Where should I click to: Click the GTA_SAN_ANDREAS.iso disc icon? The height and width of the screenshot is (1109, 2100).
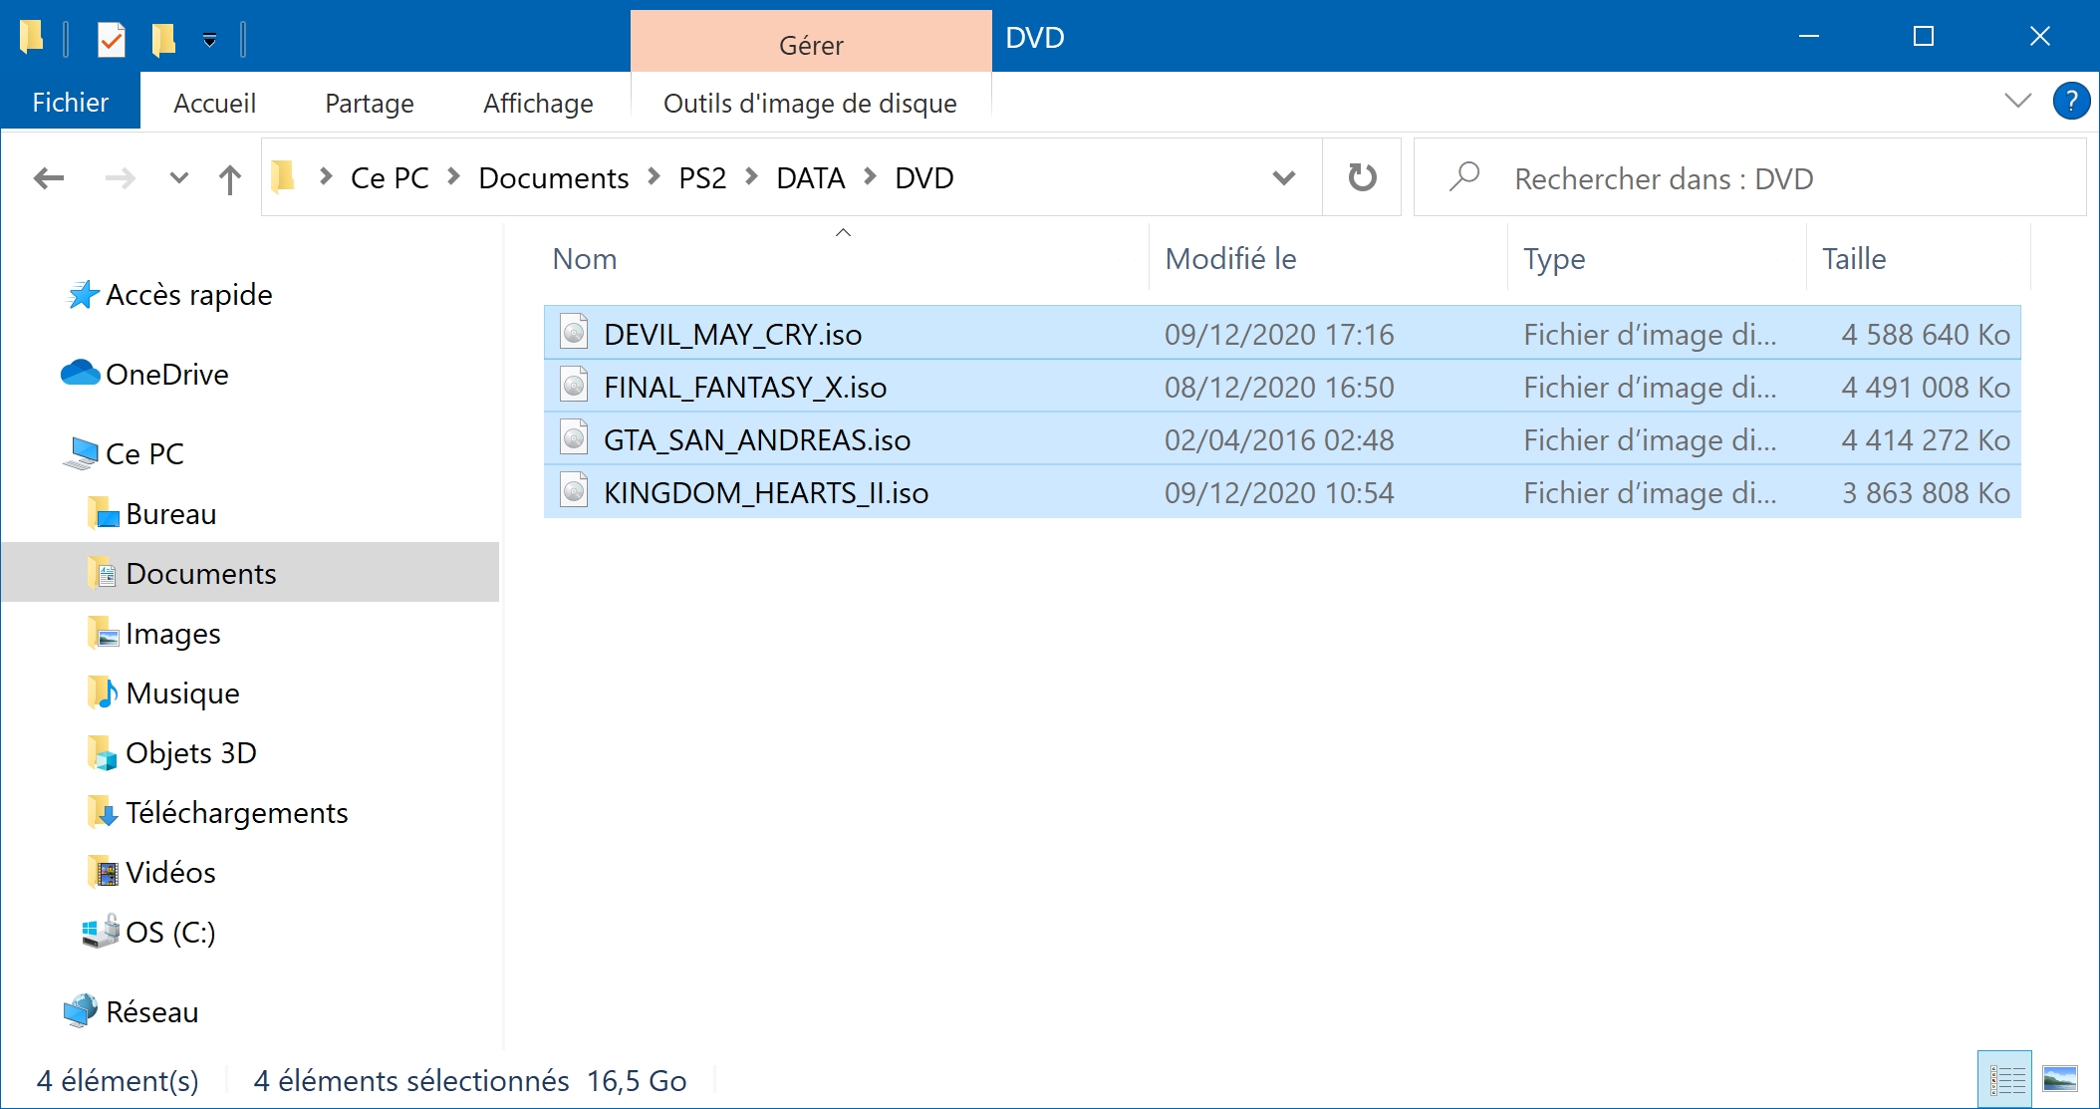574,437
